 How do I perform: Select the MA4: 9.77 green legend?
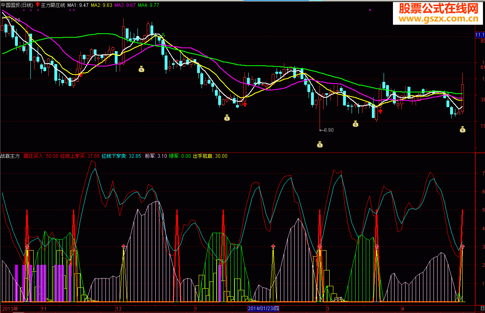tap(148, 5)
